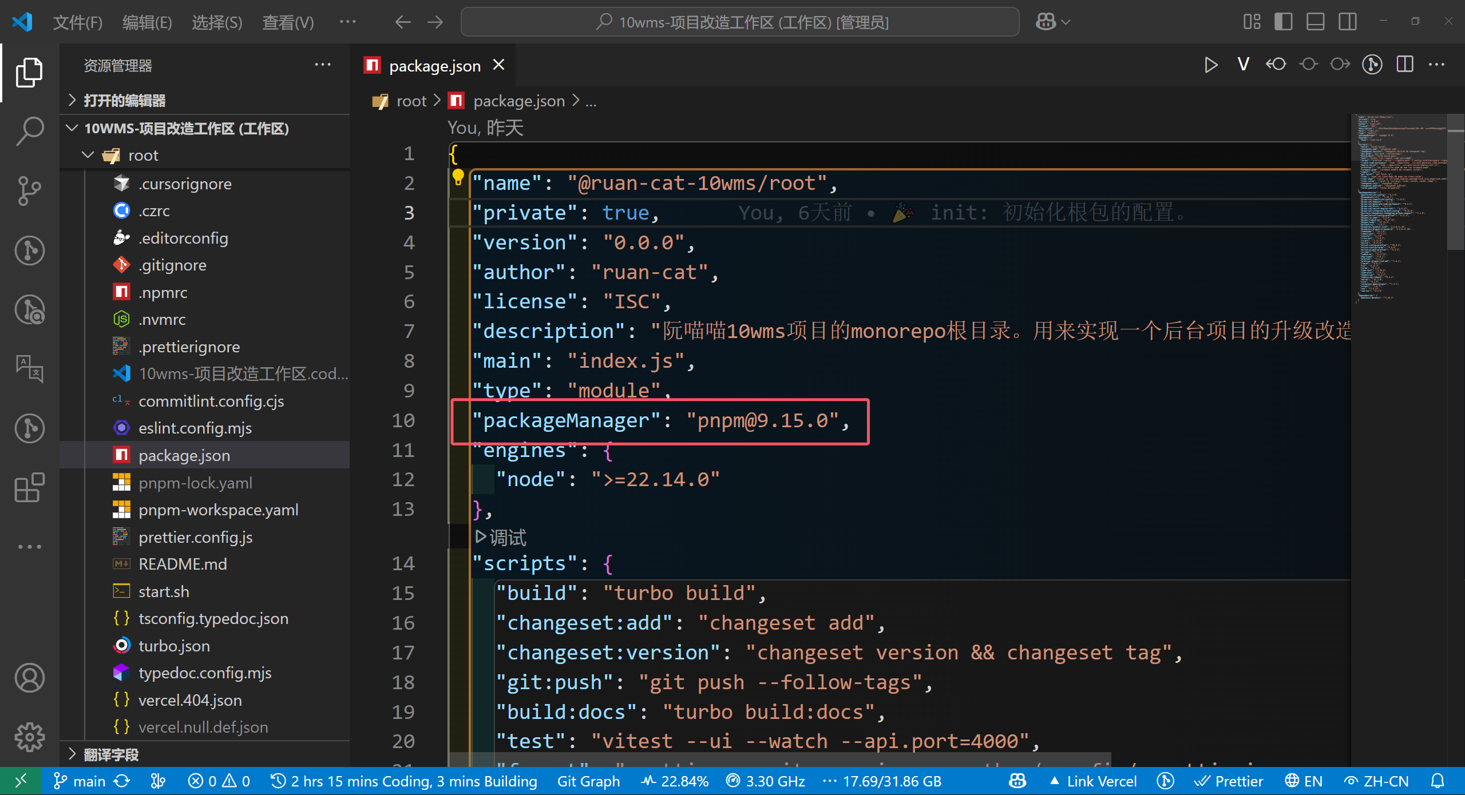Open the Explorer view in activity bar
Viewport: 1465px width, 795px height.
click(29, 73)
